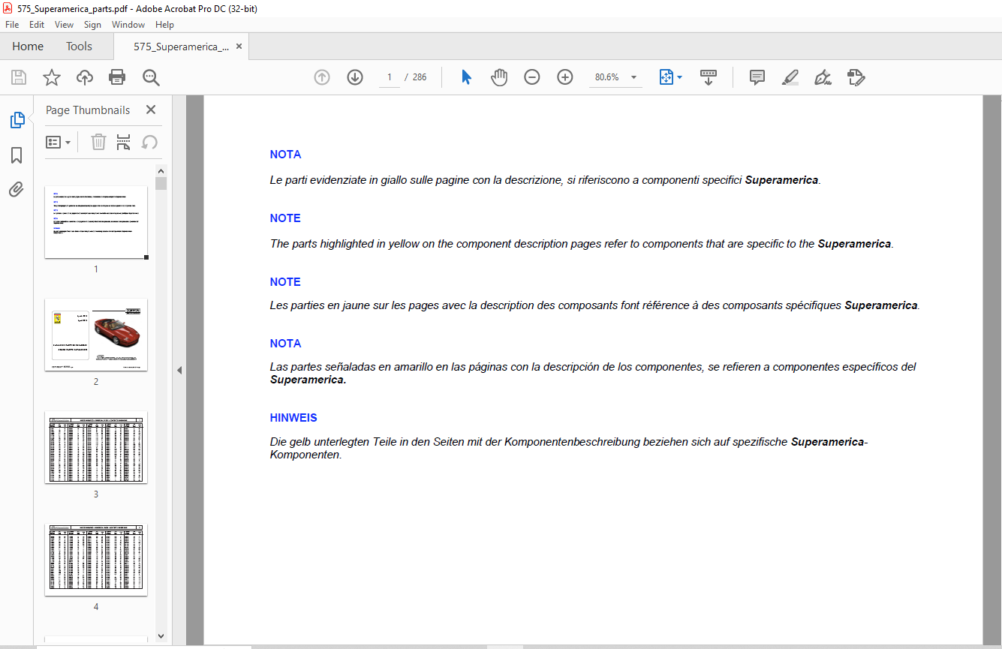Print the document using printer icon
Screen dimensions: 1002x649
tap(117, 77)
